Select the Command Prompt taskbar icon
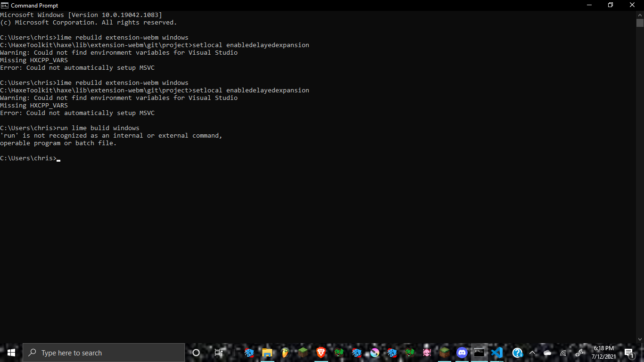 pos(479,353)
